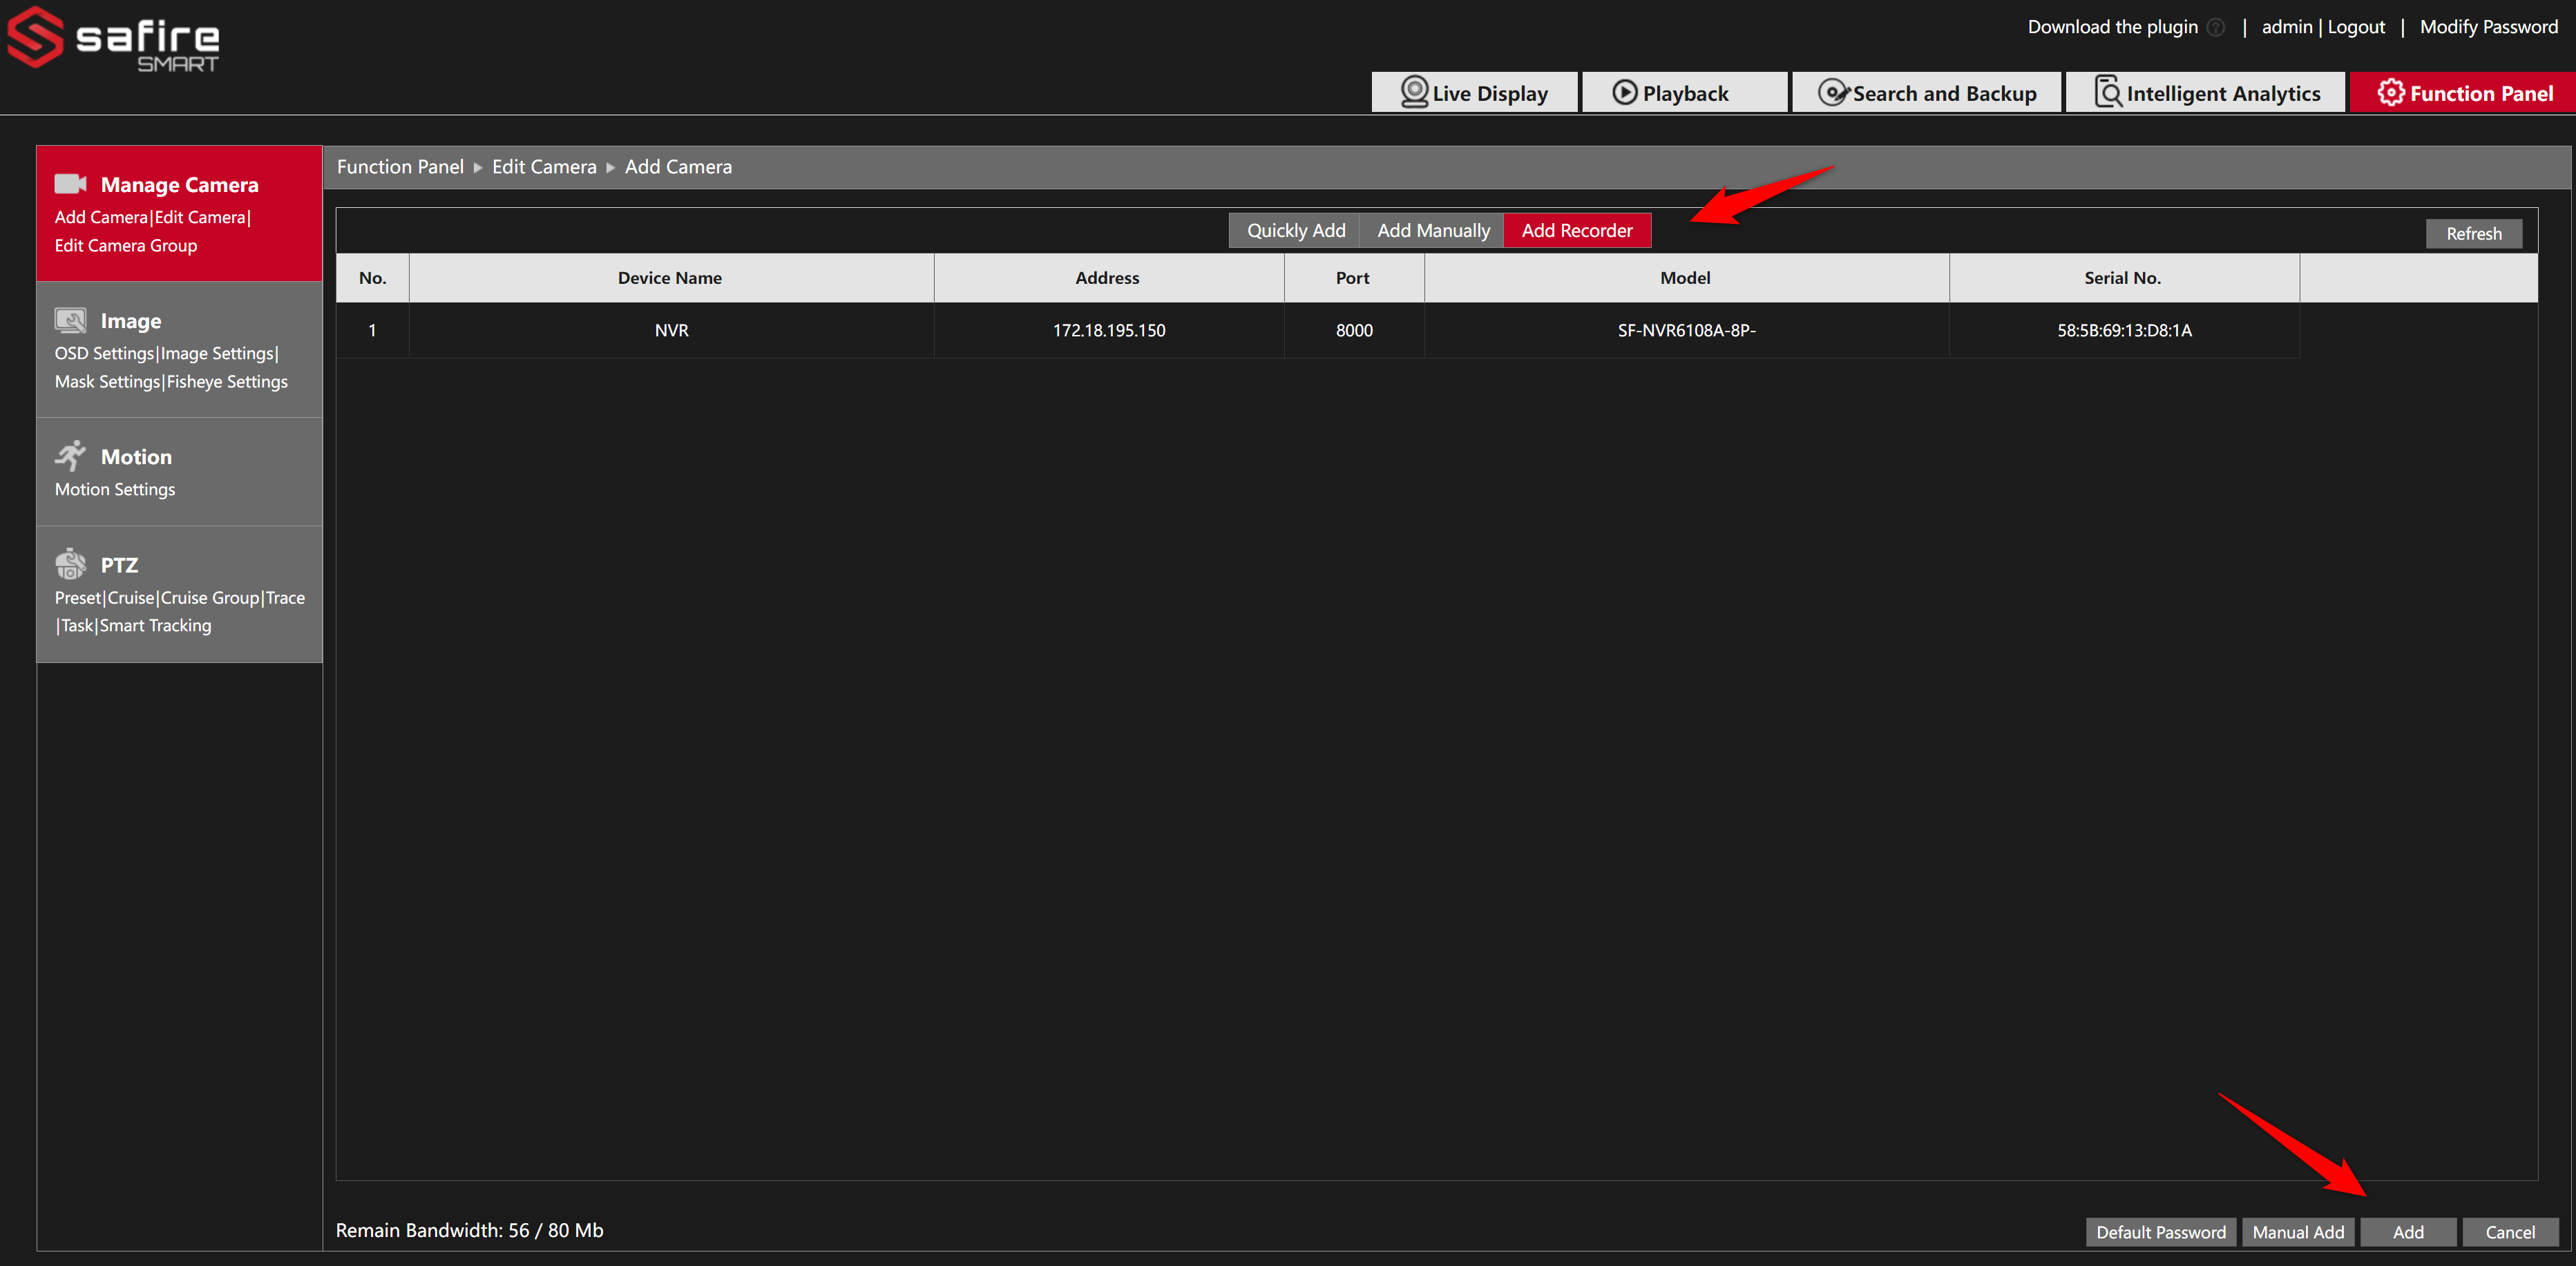Viewport: 2576px width, 1266px height.
Task: Switch to the Quickly Add tab
Action: tap(1295, 231)
